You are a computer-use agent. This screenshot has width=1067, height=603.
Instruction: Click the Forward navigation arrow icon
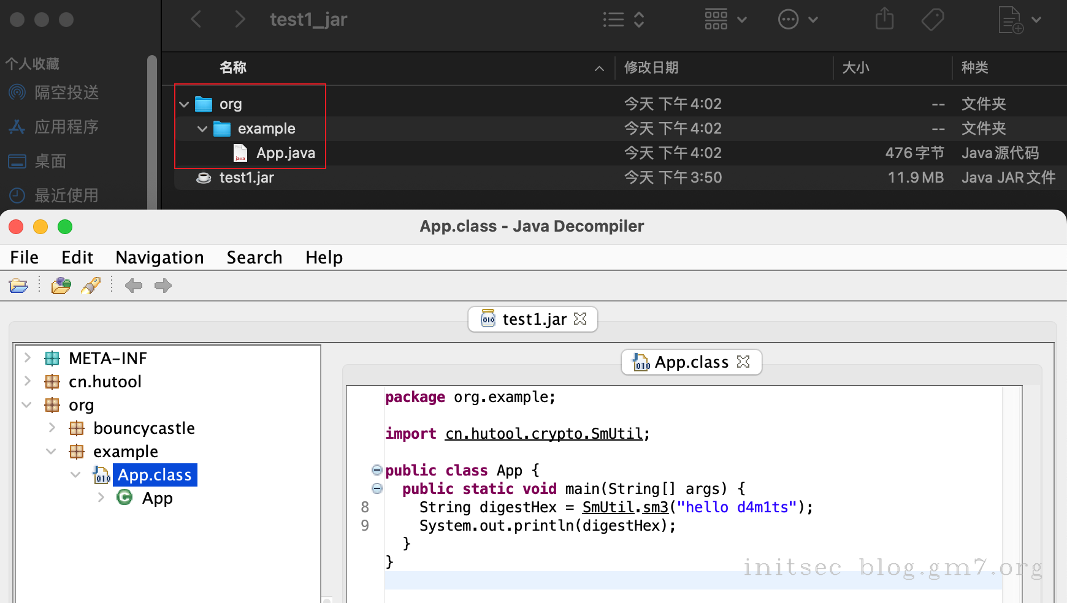(x=163, y=286)
